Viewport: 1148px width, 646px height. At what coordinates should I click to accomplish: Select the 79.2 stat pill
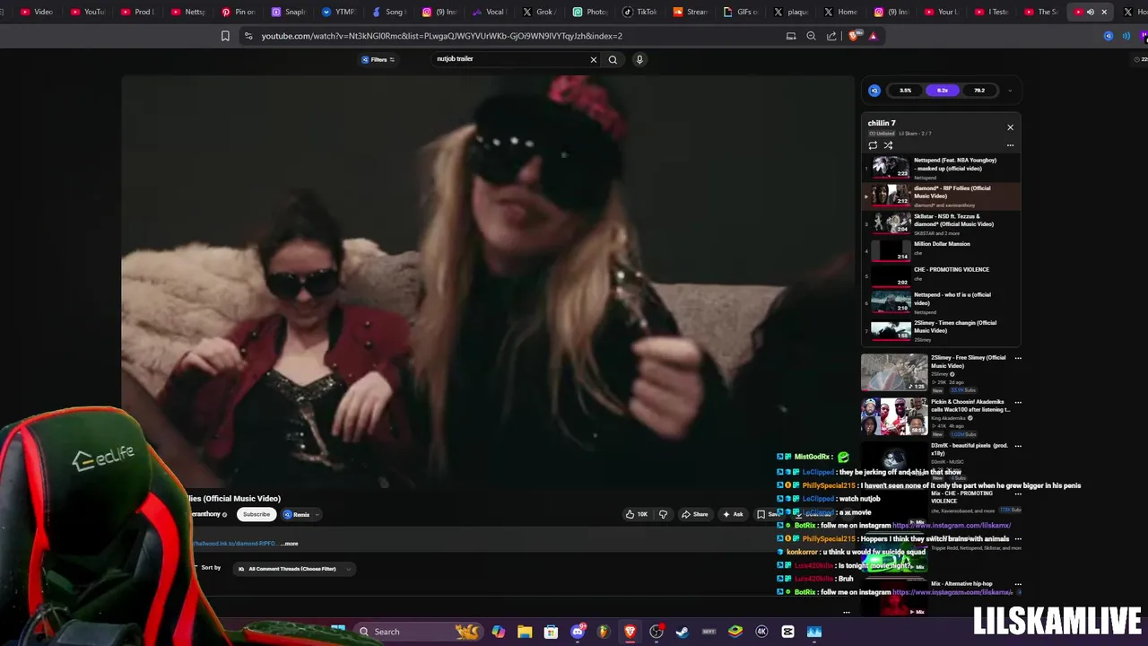click(x=979, y=90)
